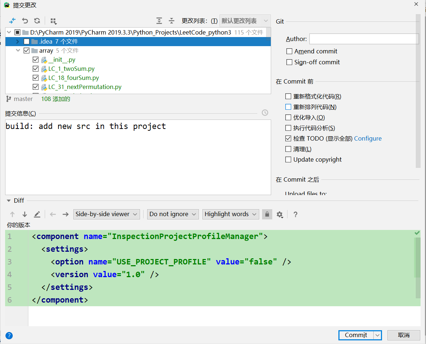Enable the 清理(L) checkbox
The image size is (426, 344).
coord(288,149)
